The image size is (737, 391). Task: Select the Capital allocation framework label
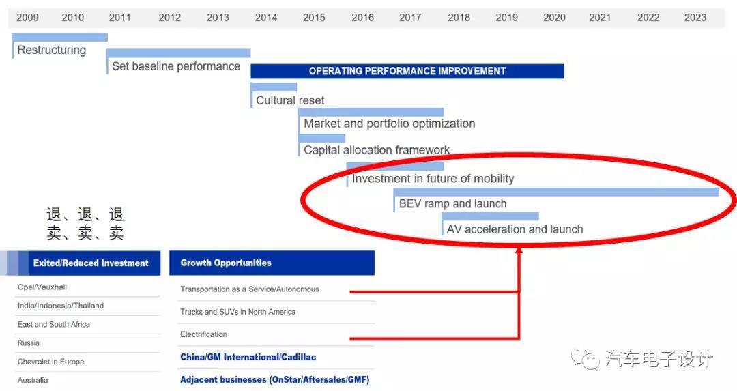(377, 150)
